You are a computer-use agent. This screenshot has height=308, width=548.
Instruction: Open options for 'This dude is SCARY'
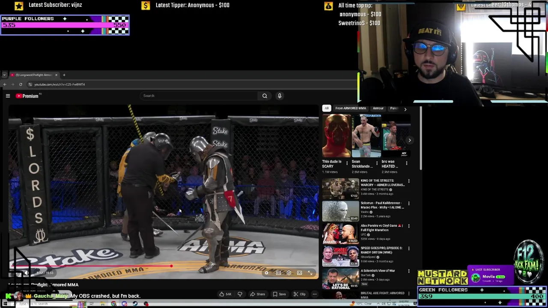click(347, 163)
